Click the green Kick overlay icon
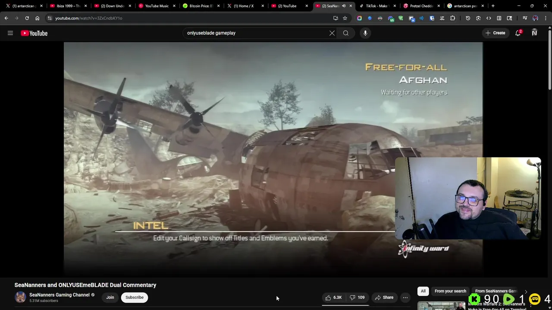The image size is (552, 310). click(x=475, y=299)
